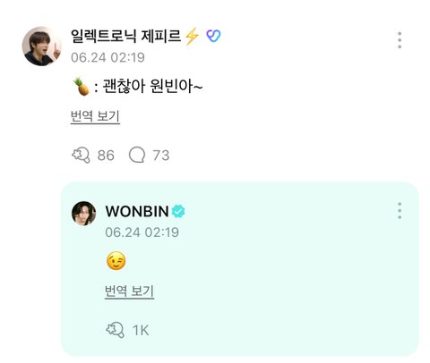This screenshot has width=430, height=363.
Task: Click the username 일렉트로닉 제피르
Action: [125, 36]
